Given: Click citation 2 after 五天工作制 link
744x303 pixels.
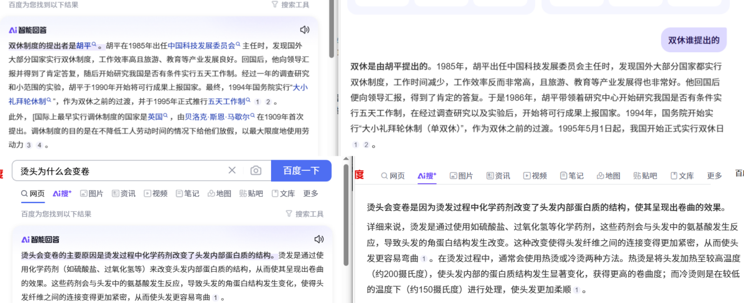Looking at the screenshot, I should [x=268, y=102].
